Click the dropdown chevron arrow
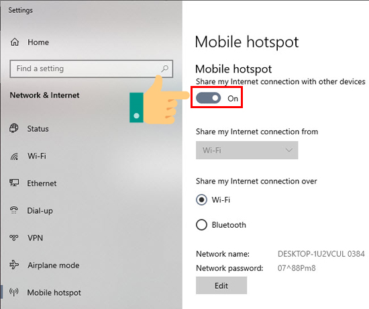The width and height of the screenshot is (369, 309). click(288, 150)
